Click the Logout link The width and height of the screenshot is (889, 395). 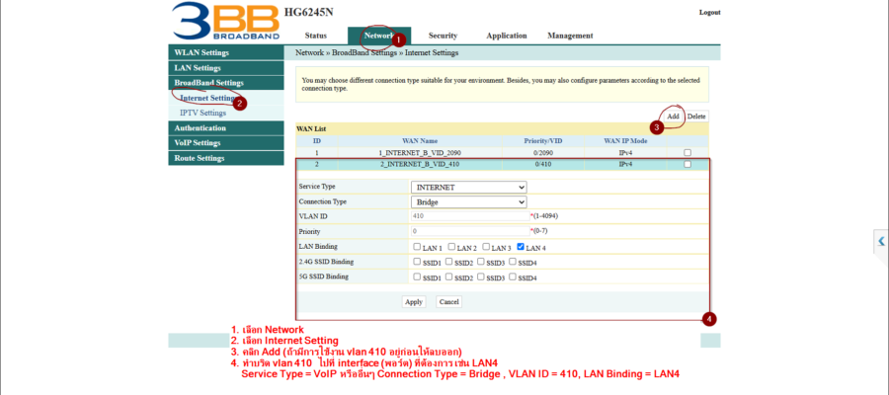709,12
